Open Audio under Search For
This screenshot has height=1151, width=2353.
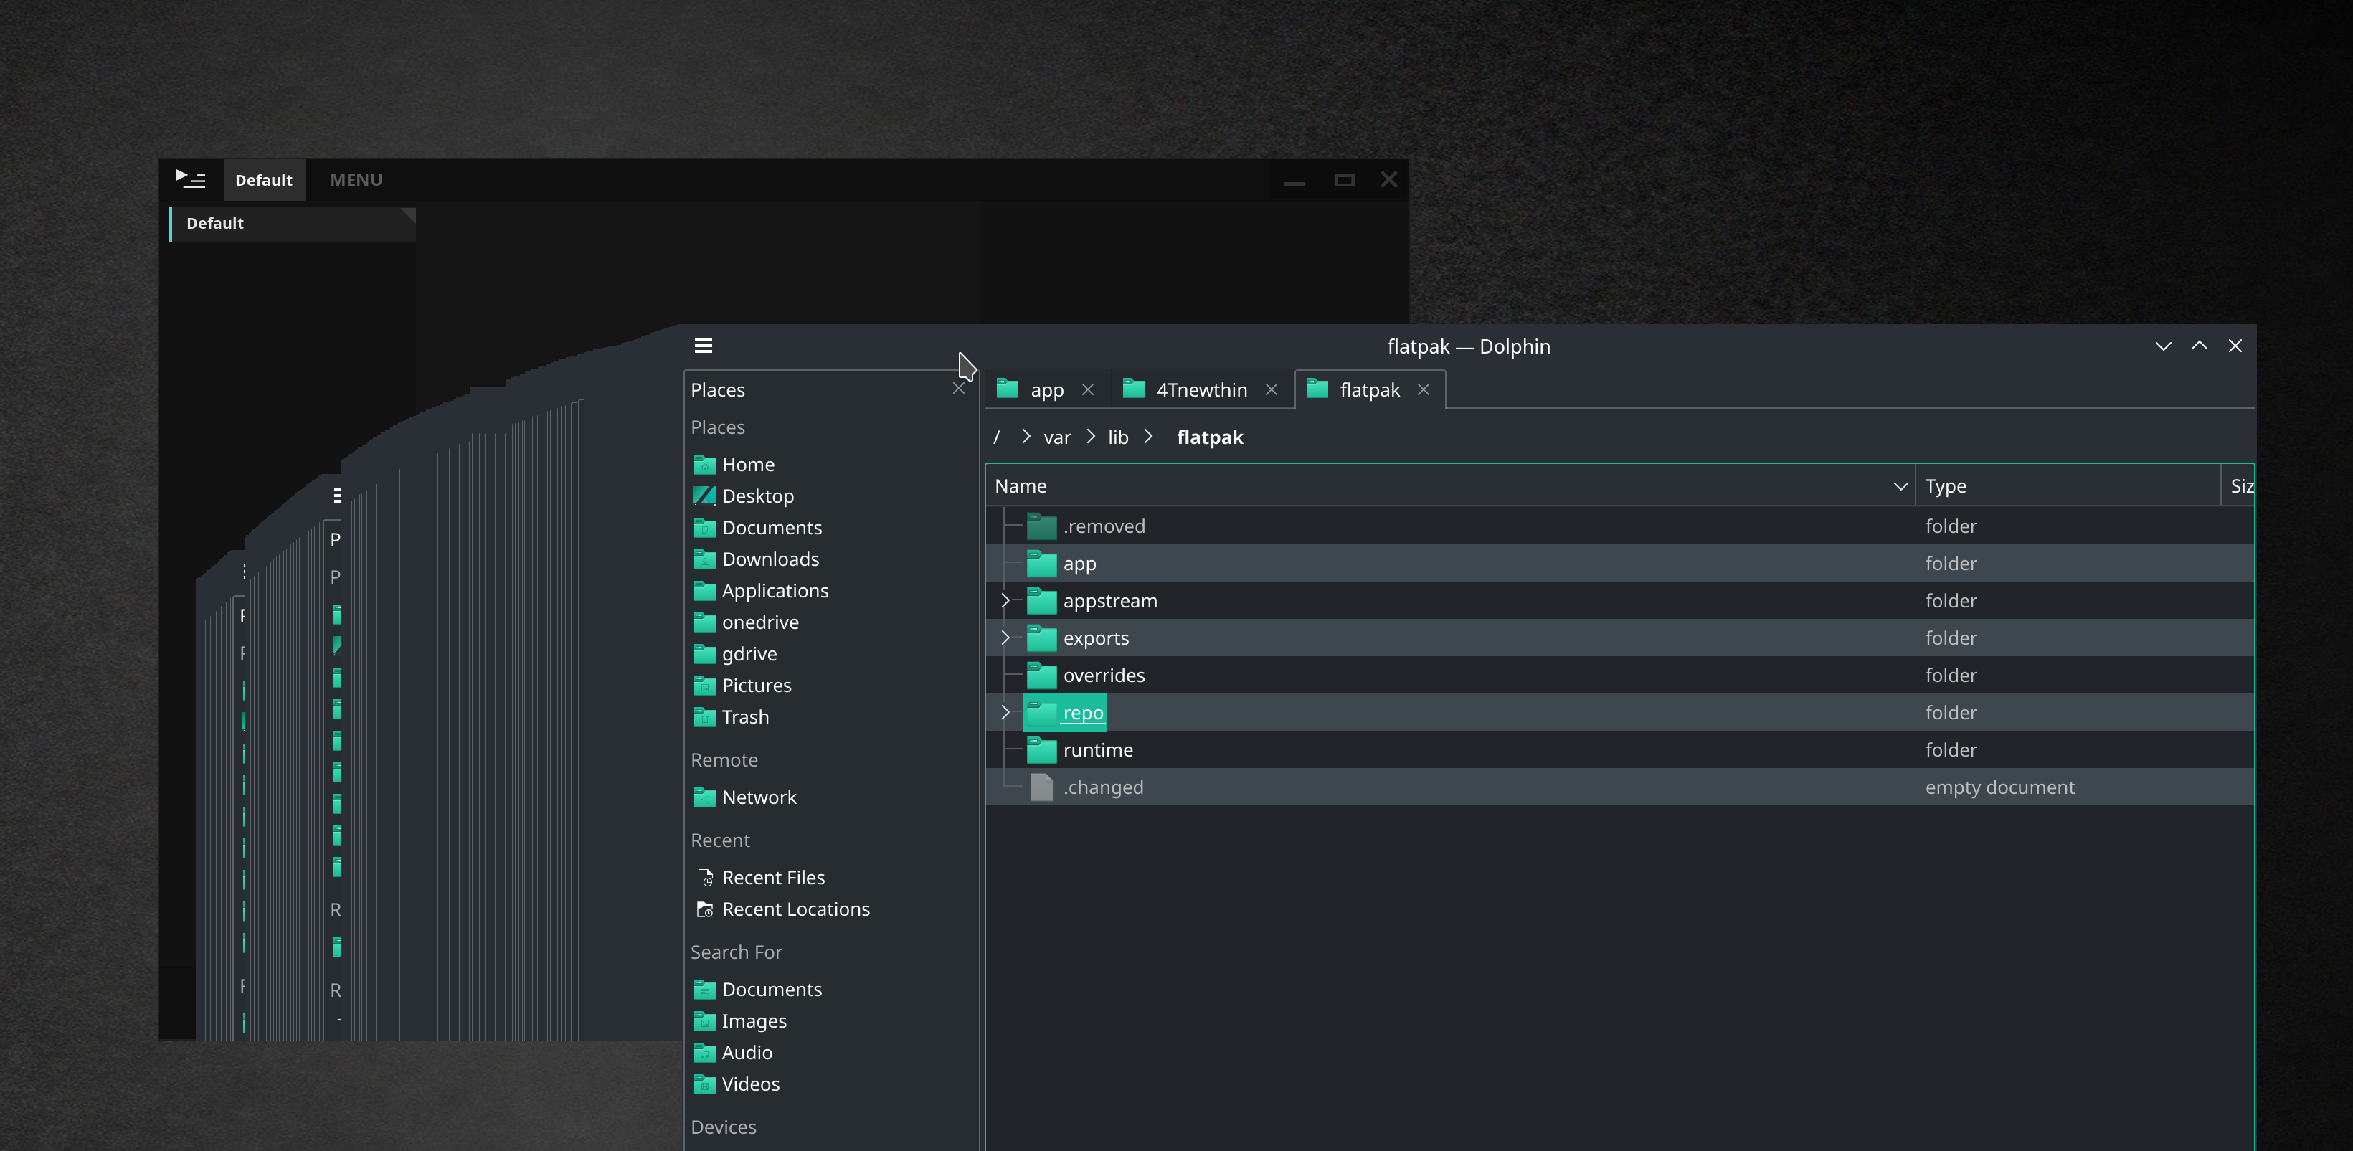(x=745, y=1052)
